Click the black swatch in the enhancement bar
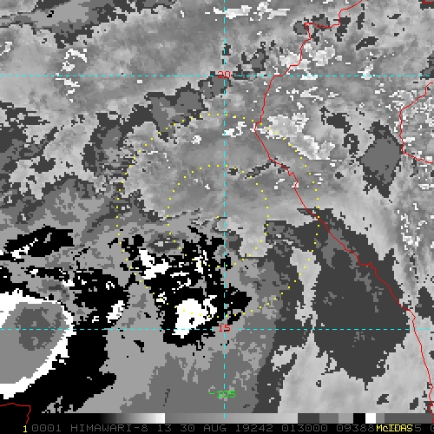434x434 pixels. coord(359,418)
